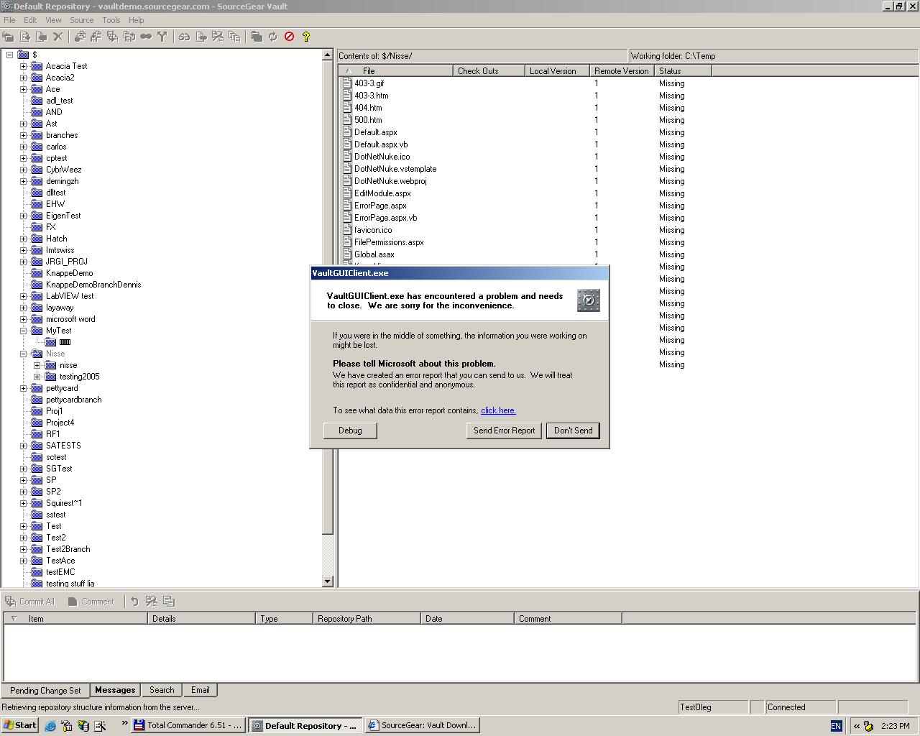Expand the quick launch overflow chevron

[124, 724]
